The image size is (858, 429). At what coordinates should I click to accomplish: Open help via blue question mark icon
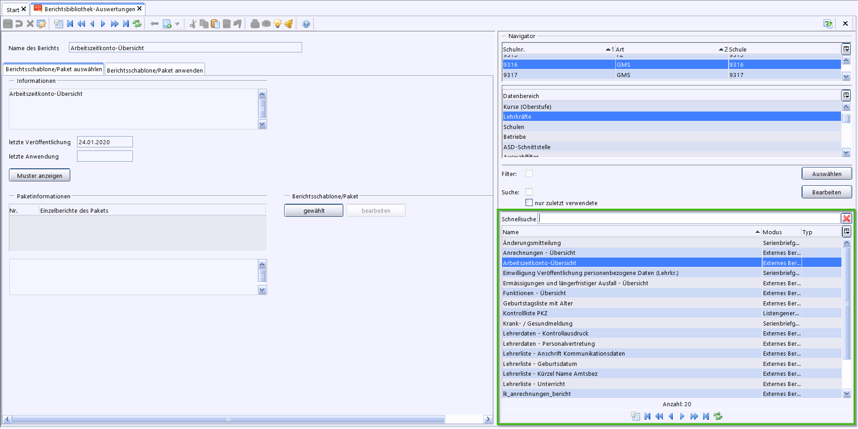(x=306, y=24)
